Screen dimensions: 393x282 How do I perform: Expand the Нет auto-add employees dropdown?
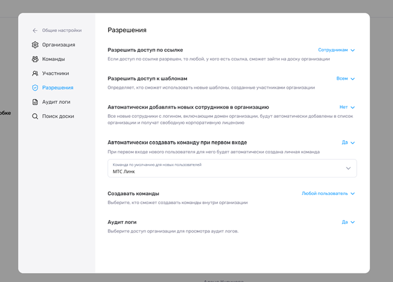tap(347, 107)
